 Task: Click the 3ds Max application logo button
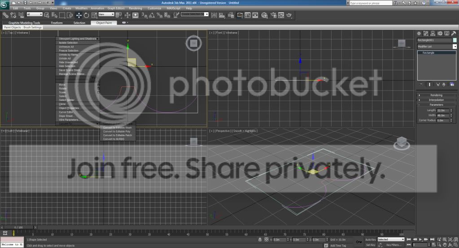[x=4, y=4]
